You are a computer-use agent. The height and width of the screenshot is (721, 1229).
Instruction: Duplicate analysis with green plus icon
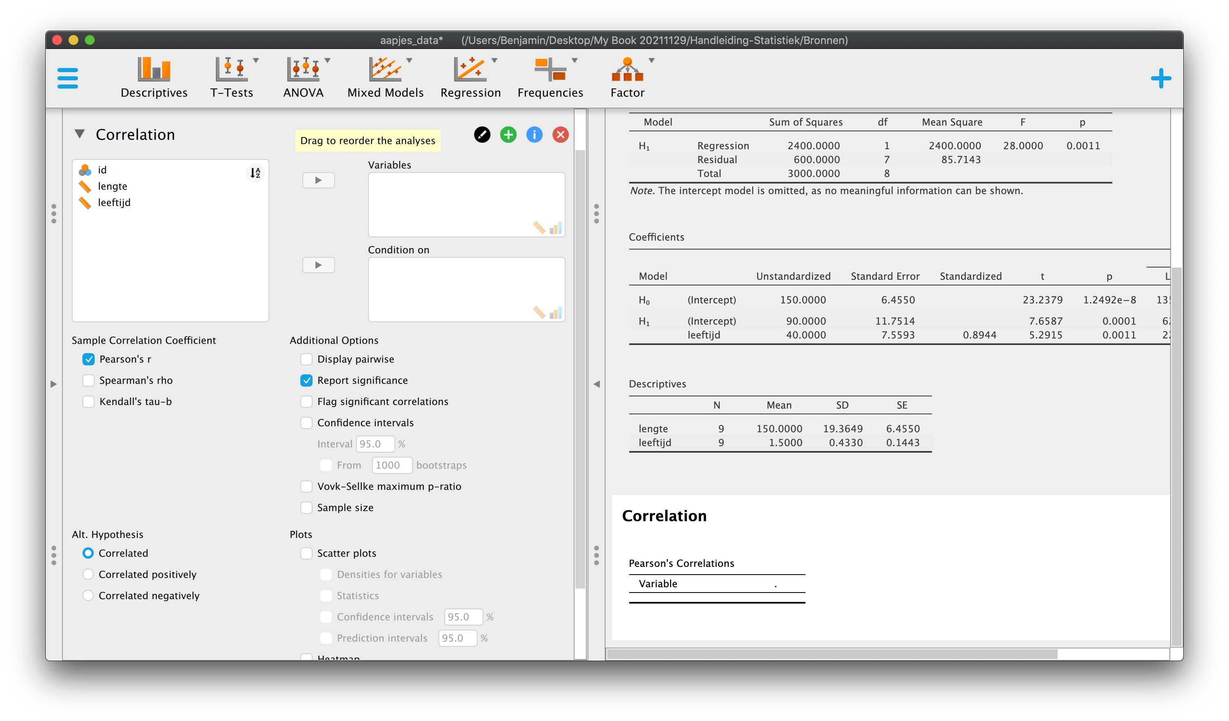tap(508, 135)
